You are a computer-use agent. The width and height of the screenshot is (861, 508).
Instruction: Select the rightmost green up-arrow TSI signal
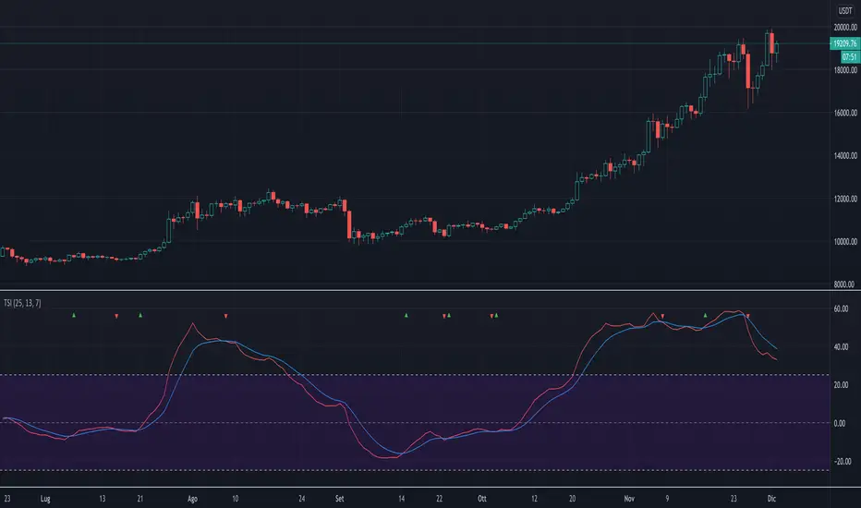coord(706,315)
